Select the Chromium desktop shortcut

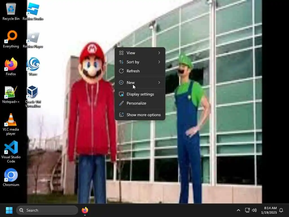[x=11, y=177]
